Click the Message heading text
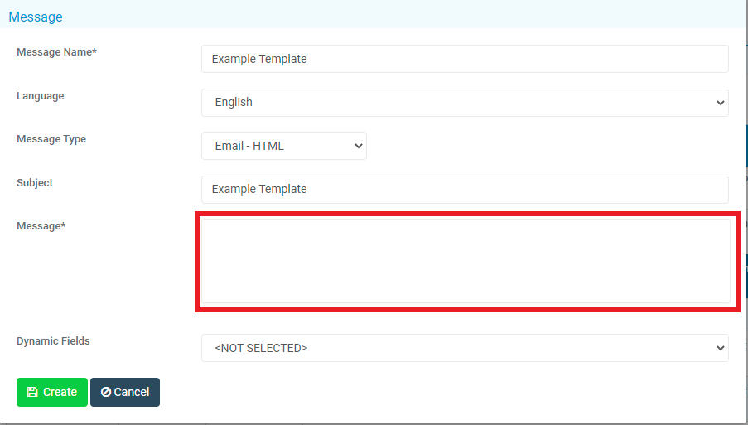The width and height of the screenshot is (748, 425). tap(36, 17)
